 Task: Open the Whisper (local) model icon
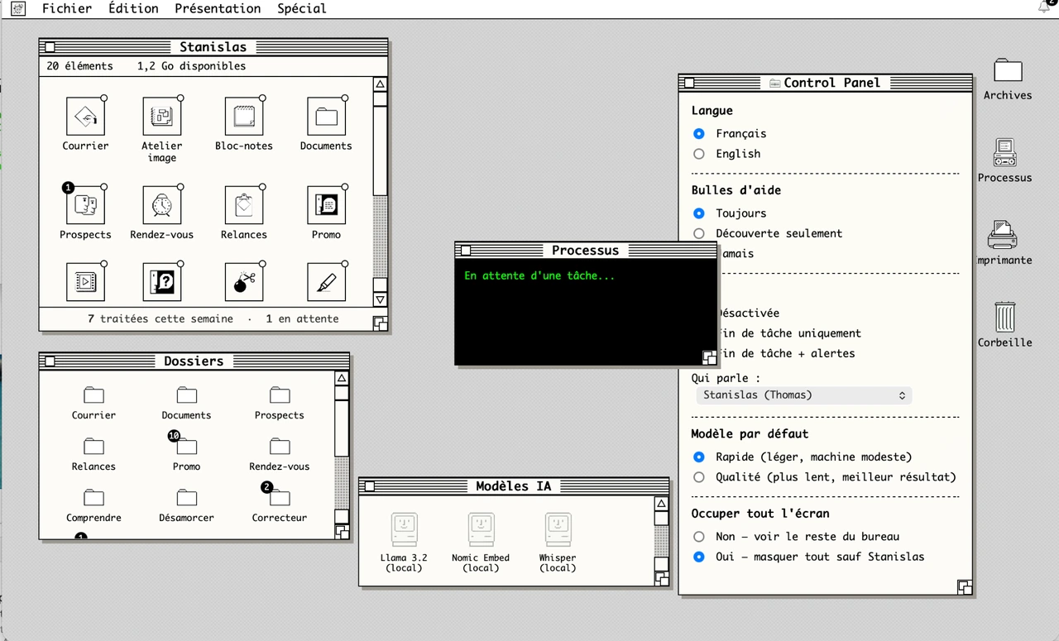pyautogui.click(x=558, y=529)
